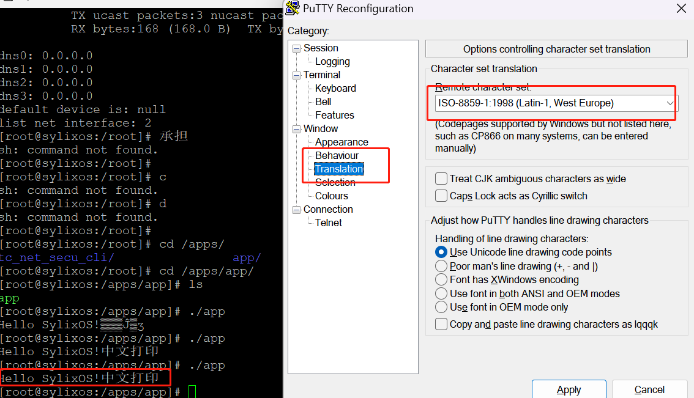This screenshot has height=398, width=694.
Task: Click the 'Handling of line drawing characters:' label
Action: click(512, 239)
